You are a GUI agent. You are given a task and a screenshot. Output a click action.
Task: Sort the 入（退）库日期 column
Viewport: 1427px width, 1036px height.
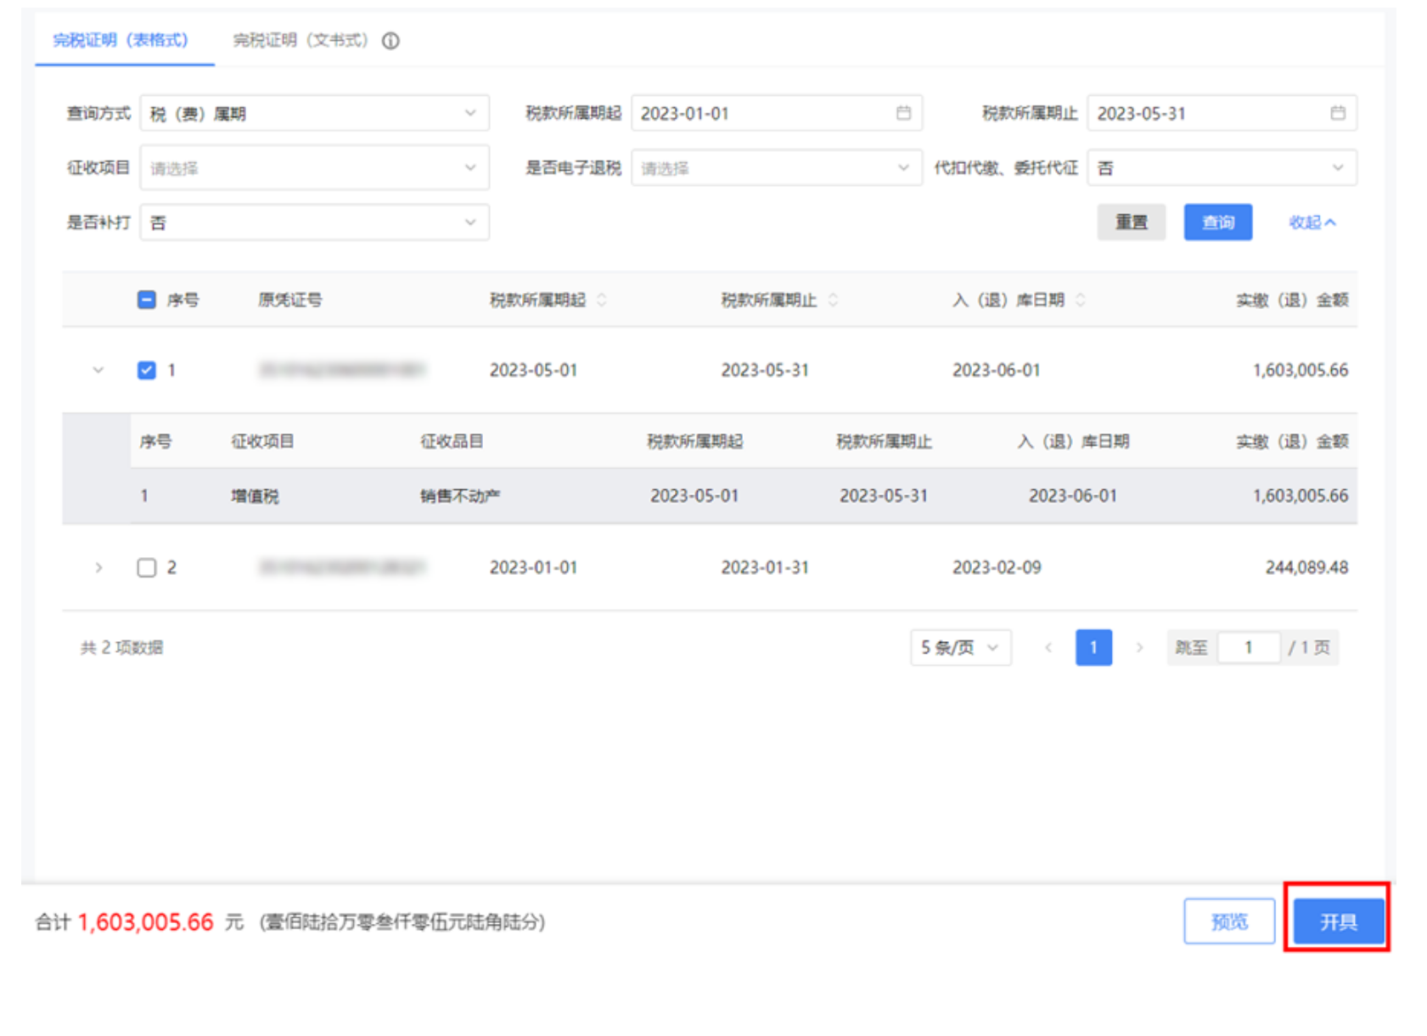click(1081, 300)
